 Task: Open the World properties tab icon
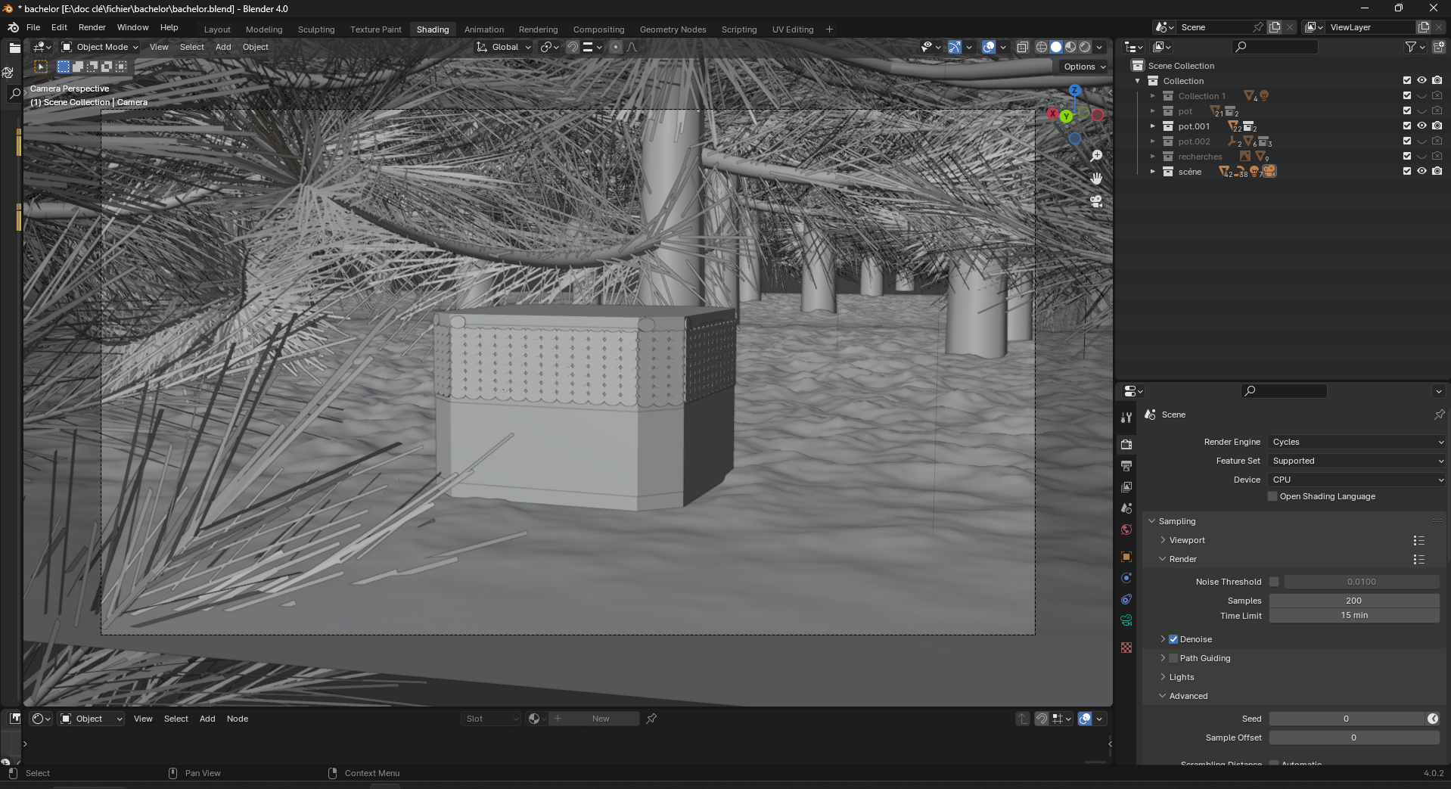1126,530
